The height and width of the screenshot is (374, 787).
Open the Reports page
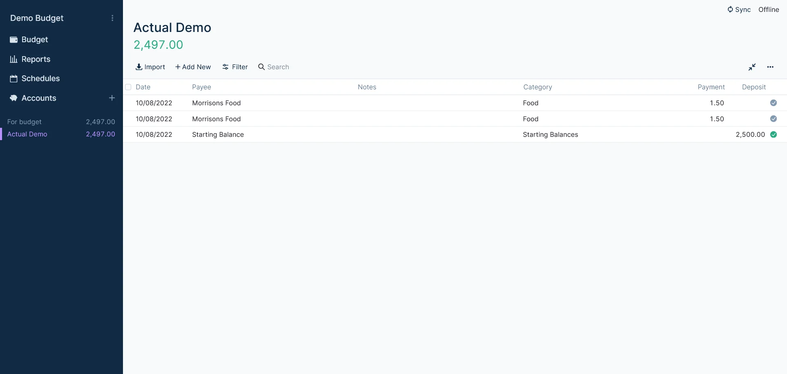click(x=36, y=59)
